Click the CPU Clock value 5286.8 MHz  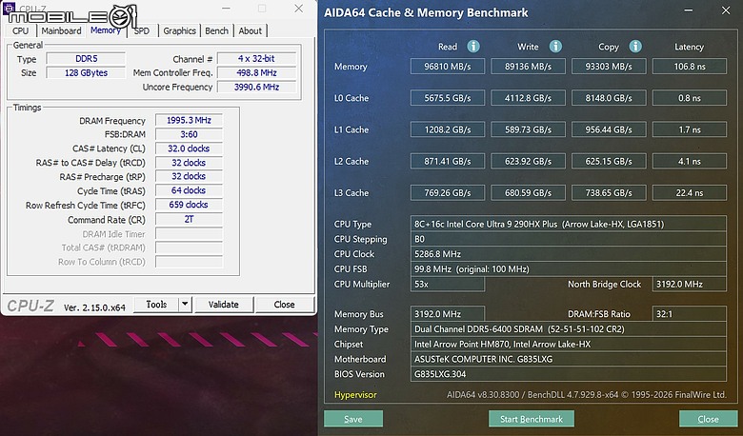[568, 254]
